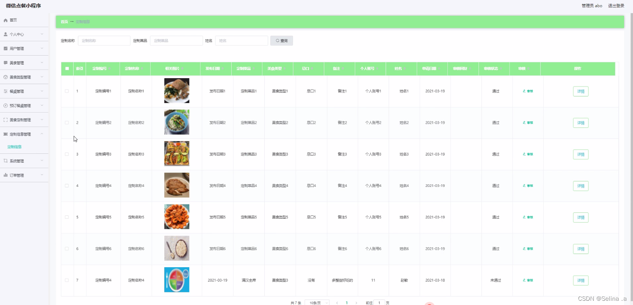Click the 查询 search icon button

[281, 40]
